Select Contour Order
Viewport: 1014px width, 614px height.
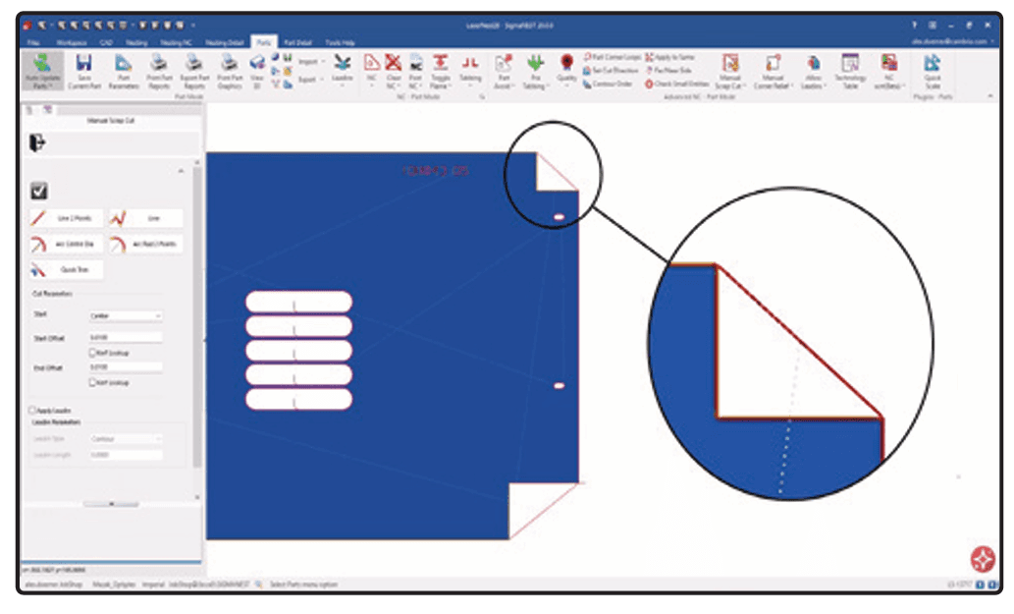(608, 84)
